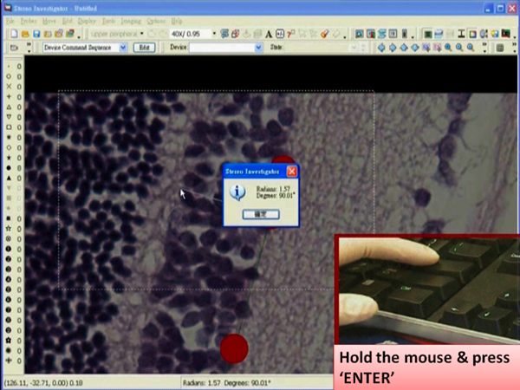
Task: Close the Stereo Investigator message dialog
Action: (291, 172)
